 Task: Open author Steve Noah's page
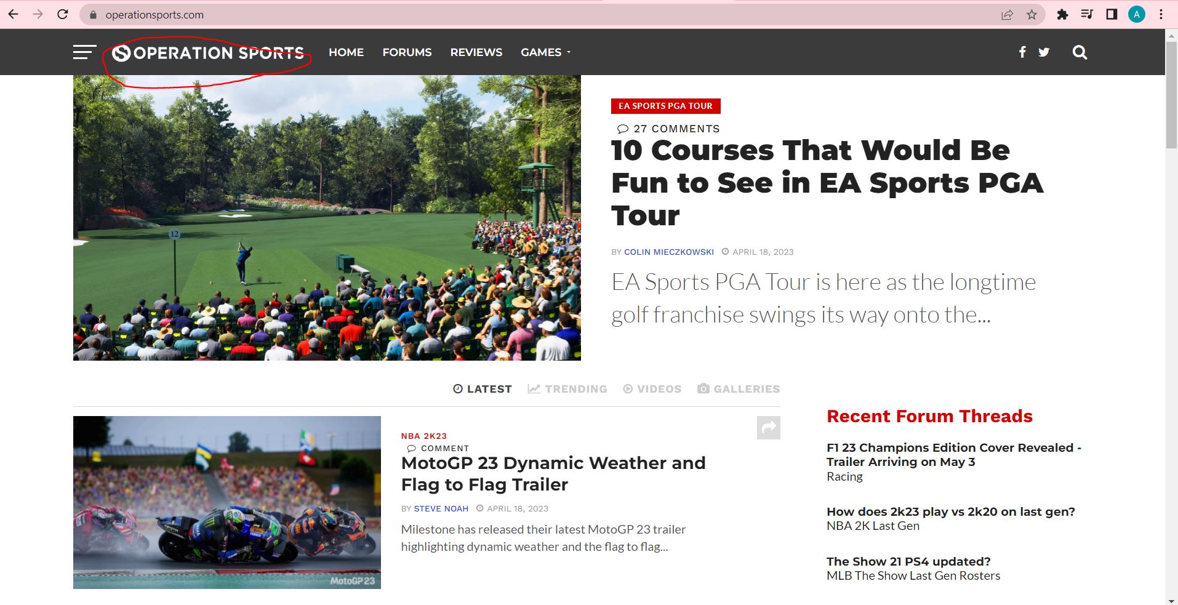coord(441,508)
